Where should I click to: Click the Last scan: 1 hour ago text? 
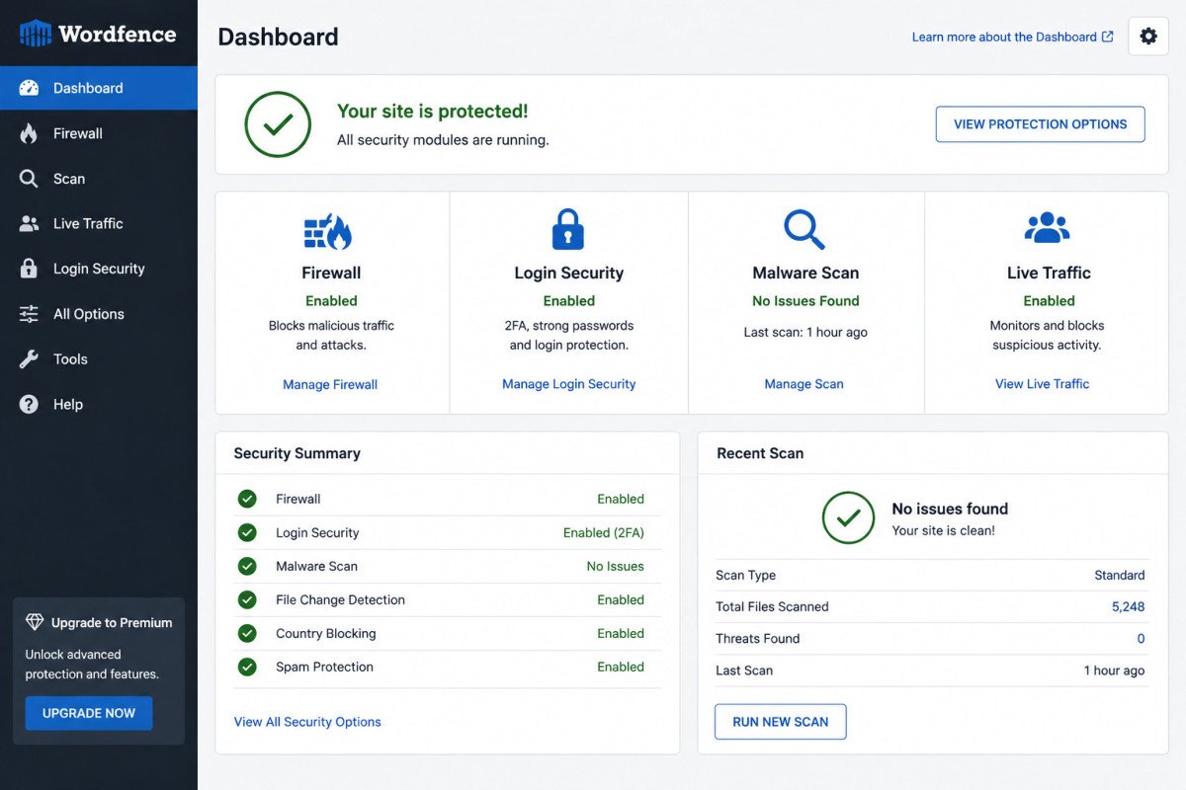click(805, 333)
